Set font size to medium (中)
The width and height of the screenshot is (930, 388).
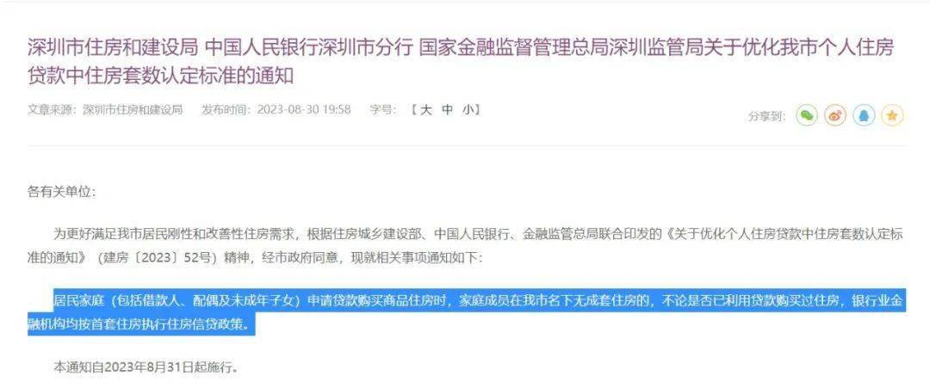click(x=447, y=109)
